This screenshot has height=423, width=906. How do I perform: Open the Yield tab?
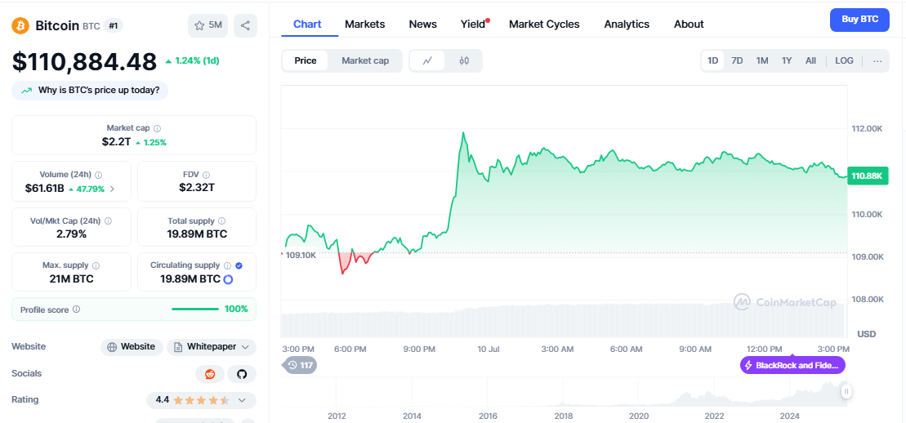(x=473, y=24)
